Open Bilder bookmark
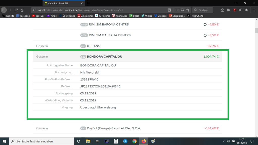 tap(134, 16)
